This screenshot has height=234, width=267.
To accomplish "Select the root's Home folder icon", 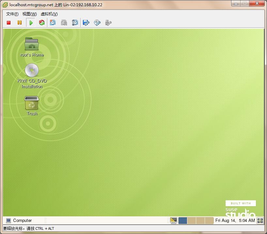I will click(x=32, y=44).
